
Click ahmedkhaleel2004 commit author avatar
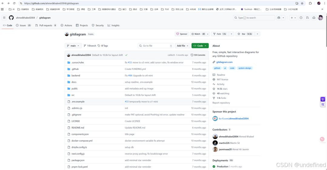69,55
